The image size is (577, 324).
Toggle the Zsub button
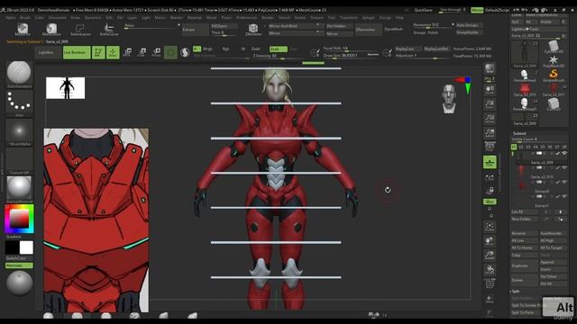(x=278, y=49)
